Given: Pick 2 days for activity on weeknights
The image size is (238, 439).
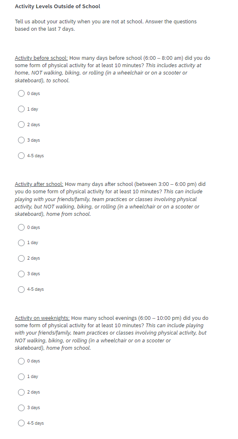Looking at the screenshot, I should tap(21, 392).
